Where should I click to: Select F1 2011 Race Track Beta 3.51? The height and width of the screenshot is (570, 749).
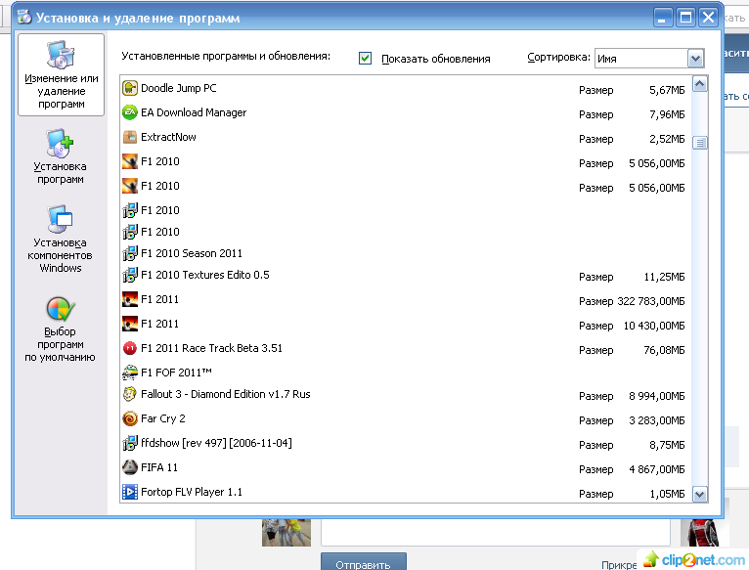point(405,348)
